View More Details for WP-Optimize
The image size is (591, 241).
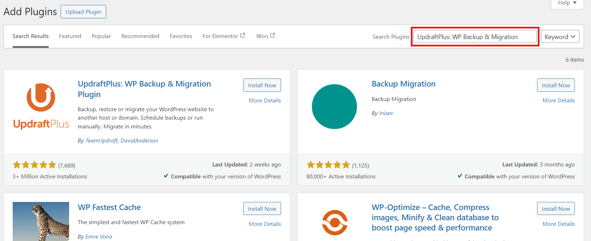pyautogui.click(x=559, y=224)
